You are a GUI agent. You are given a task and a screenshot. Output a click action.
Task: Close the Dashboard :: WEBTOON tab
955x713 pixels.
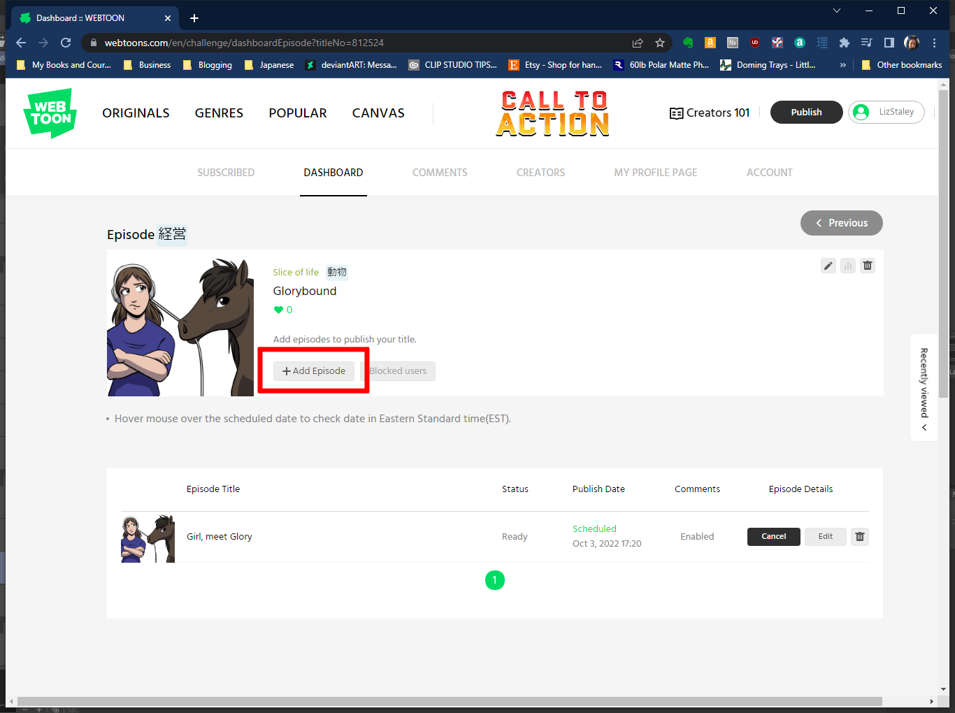168,18
